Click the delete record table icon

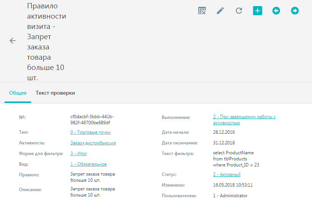tap(202, 11)
